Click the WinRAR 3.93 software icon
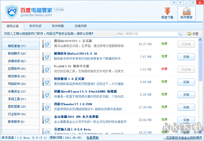 tap(47, 69)
